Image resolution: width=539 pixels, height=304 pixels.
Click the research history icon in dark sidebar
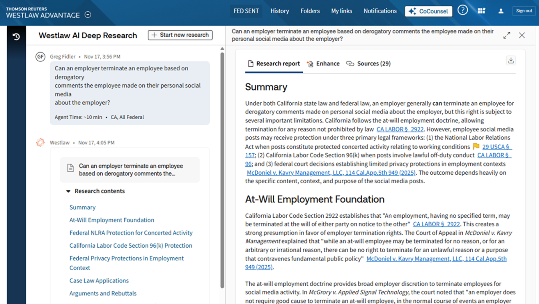coord(16,37)
